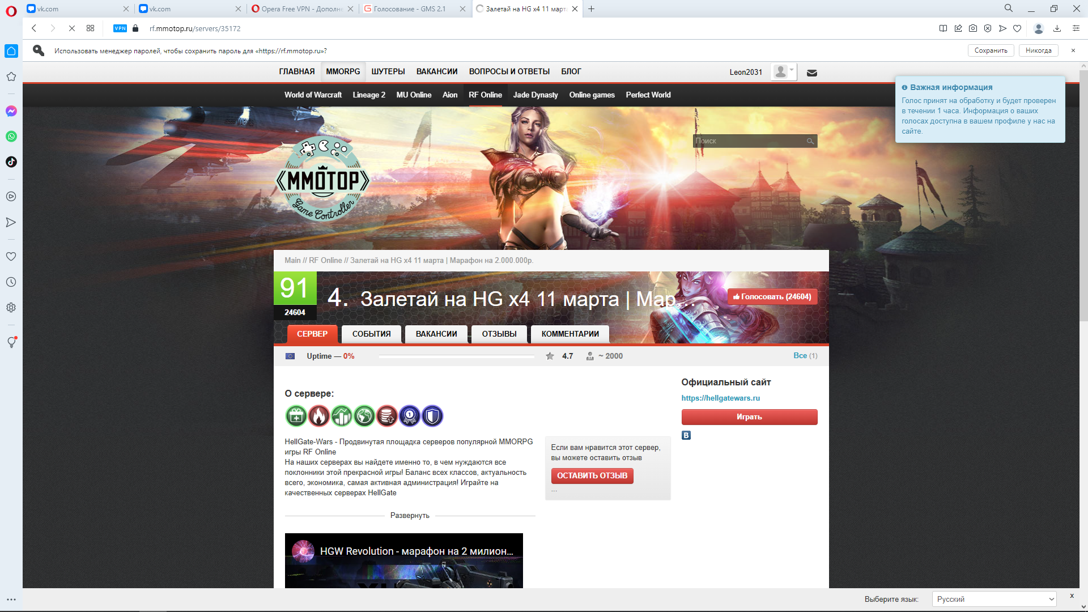Image resolution: width=1088 pixels, height=612 pixels.
Task: Select Lineage 2 game category
Action: click(x=369, y=95)
